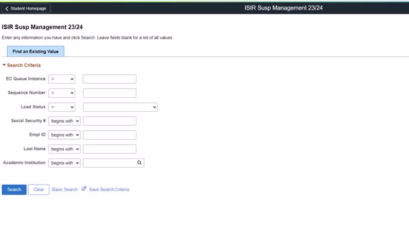Go back to Student Homepage
Viewport: 409px width, 230px height.
[26, 9]
